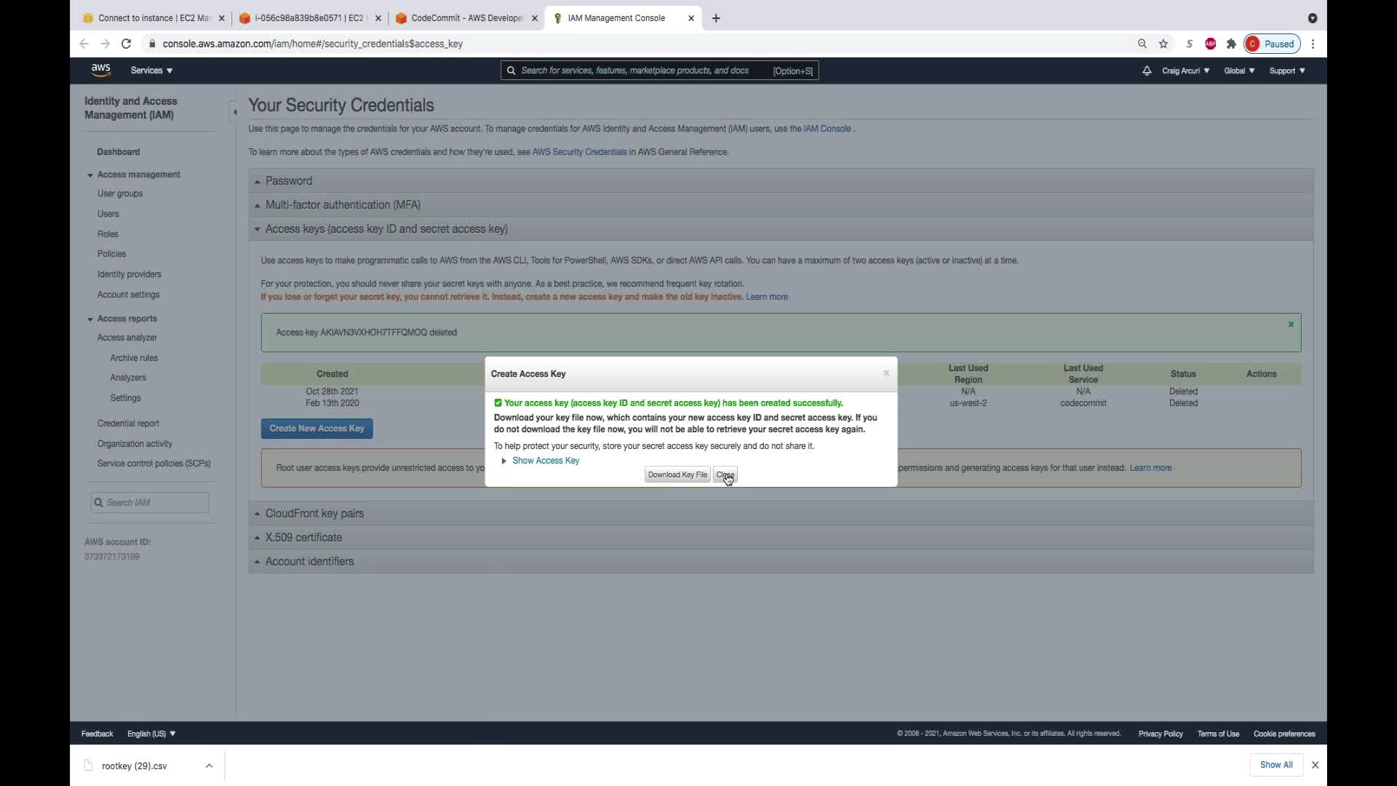
Task: Open the Chrome extensions puzzle icon
Action: pyautogui.click(x=1231, y=44)
